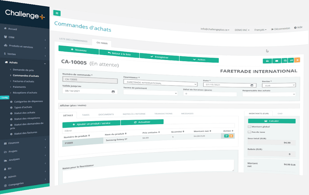Viewport: 309px width, 195px height.
Task: Click the envelope email icon button
Action: (x=277, y=60)
